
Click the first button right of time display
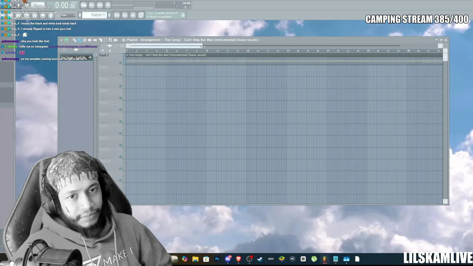pos(84,5)
